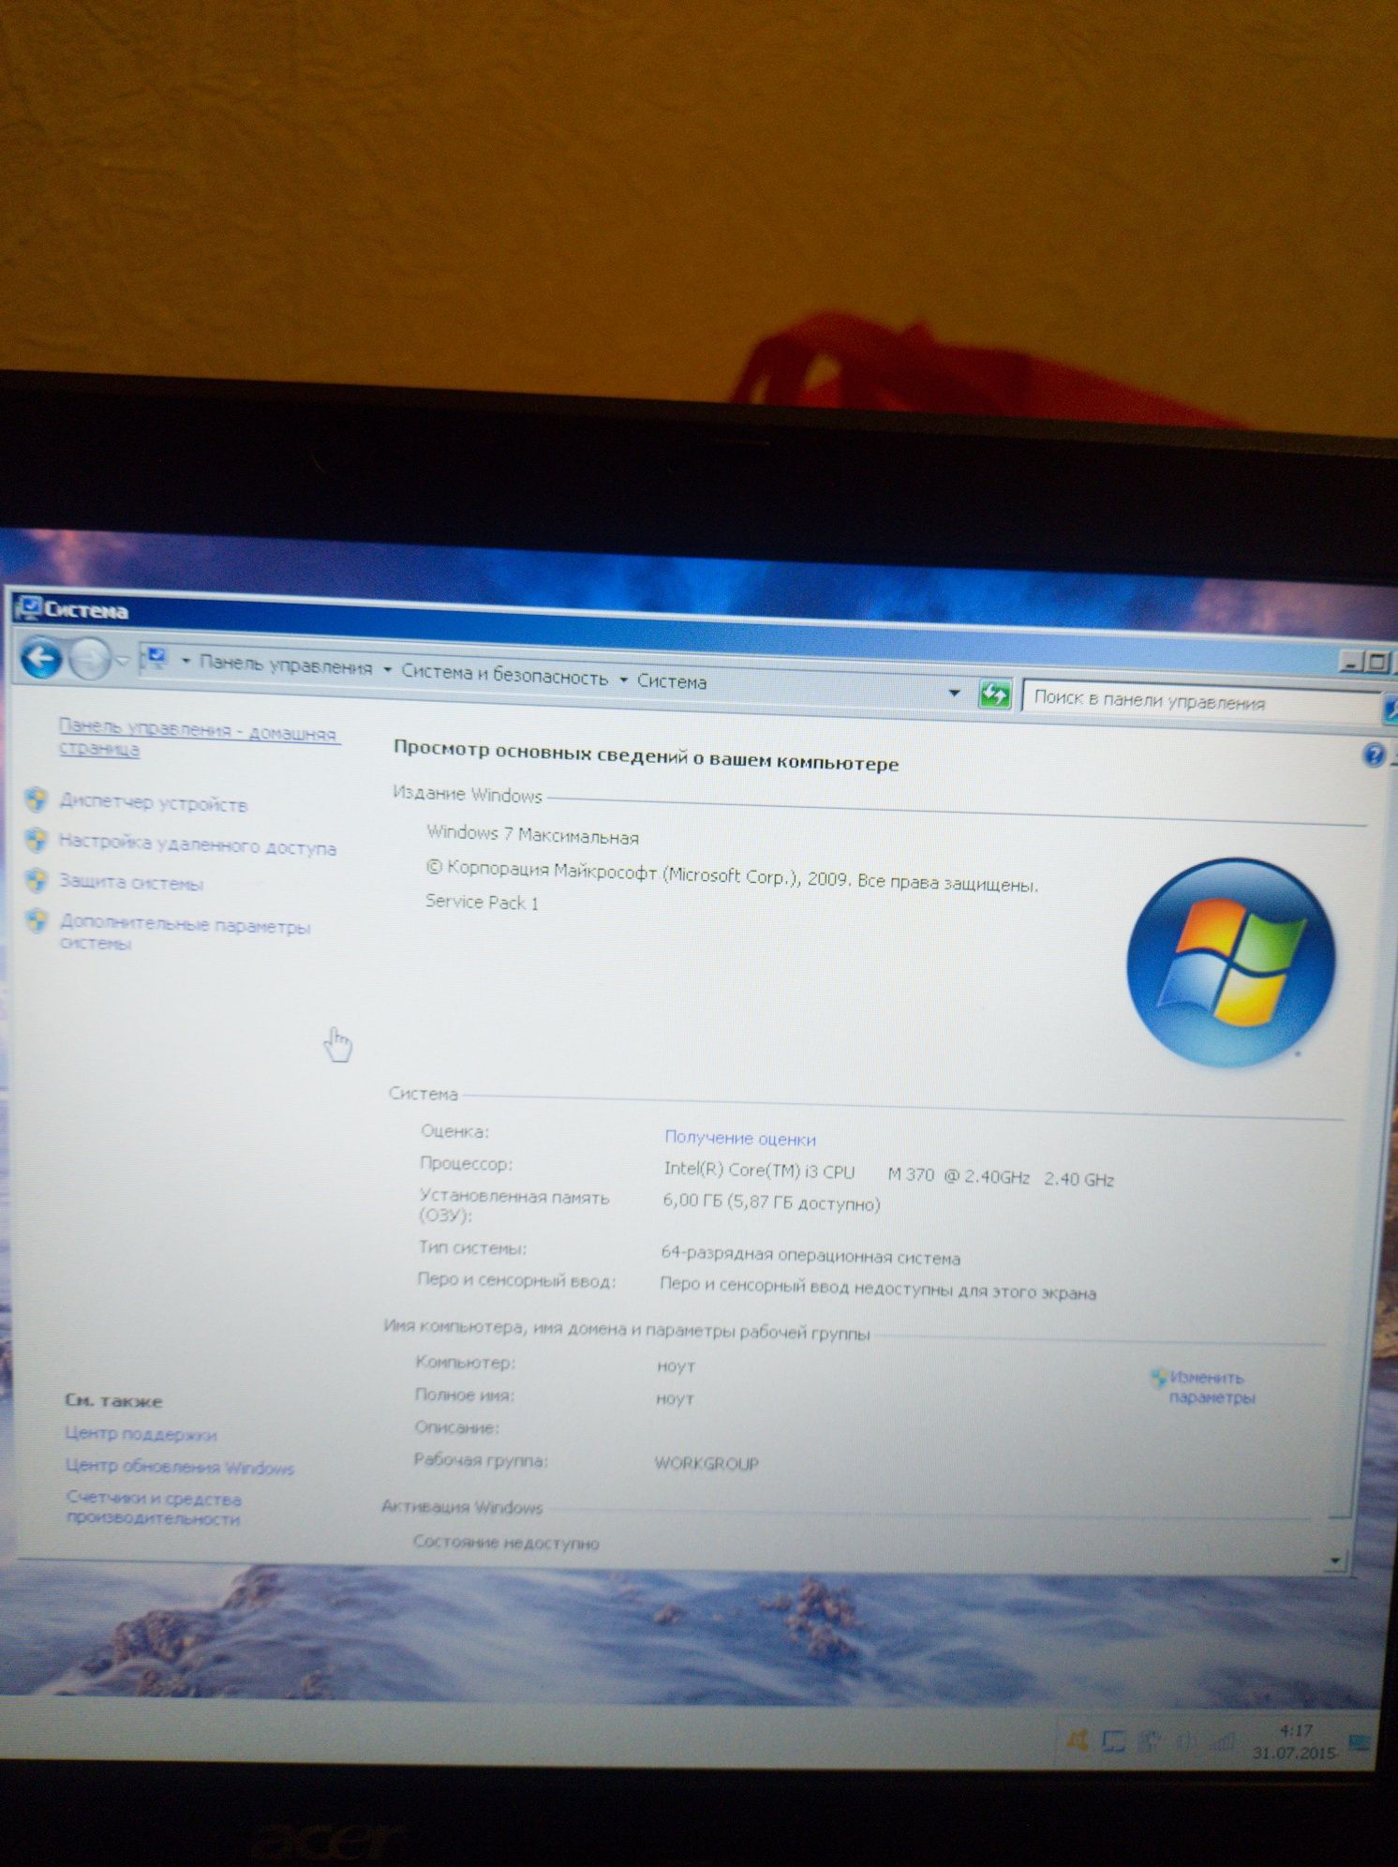Open the address bar previous locations dropdown
This screenshot has height=1867, width=1398.
pos(954,693)
